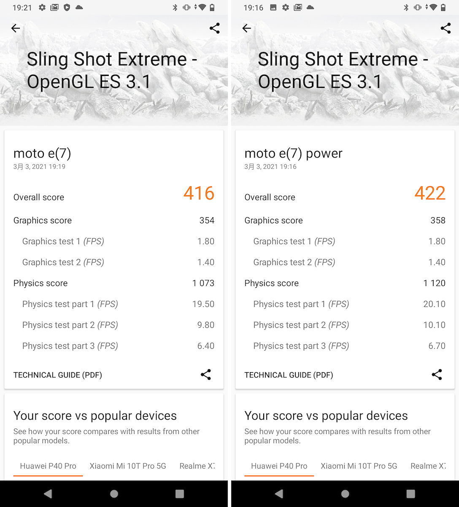Viewport: 459px width, 507px height.
Task: Tap share icon beside moto e(7) power guide
Action: coord(437,374)
